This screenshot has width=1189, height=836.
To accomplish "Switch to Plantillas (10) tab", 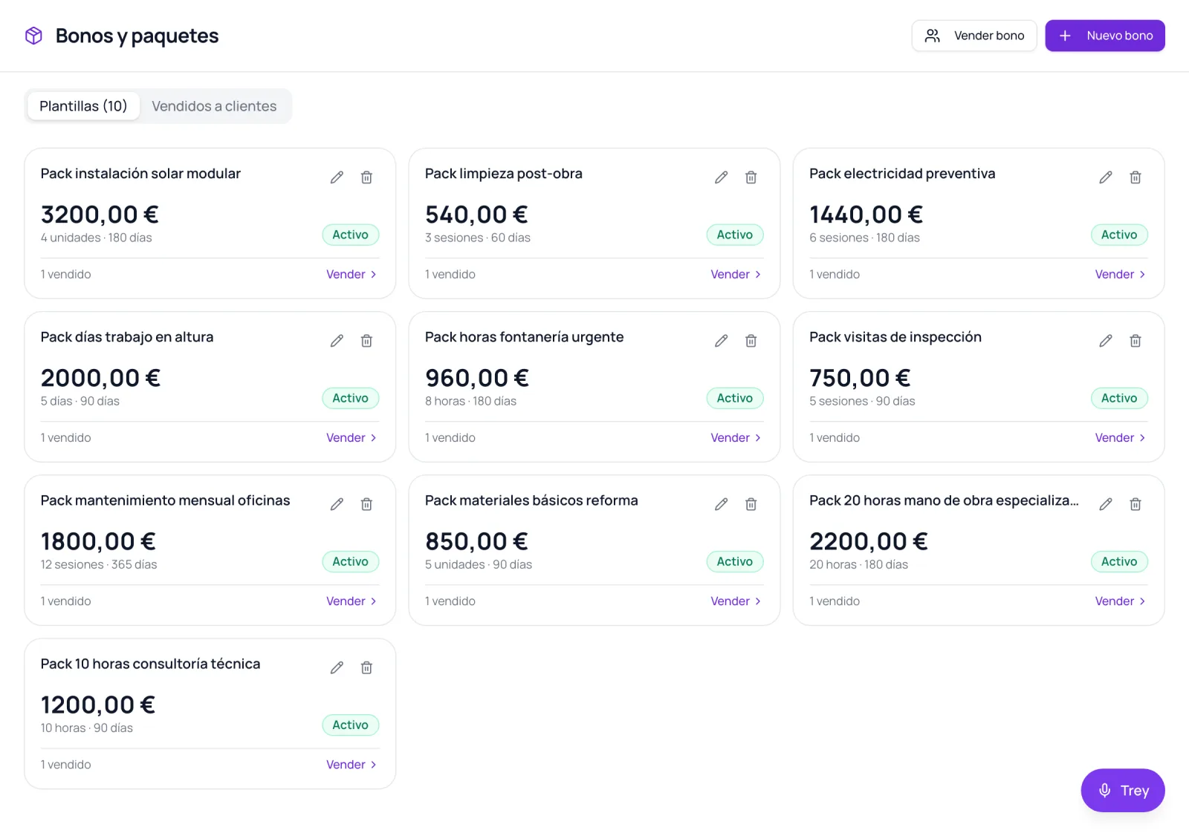I will tap(83, 106).
